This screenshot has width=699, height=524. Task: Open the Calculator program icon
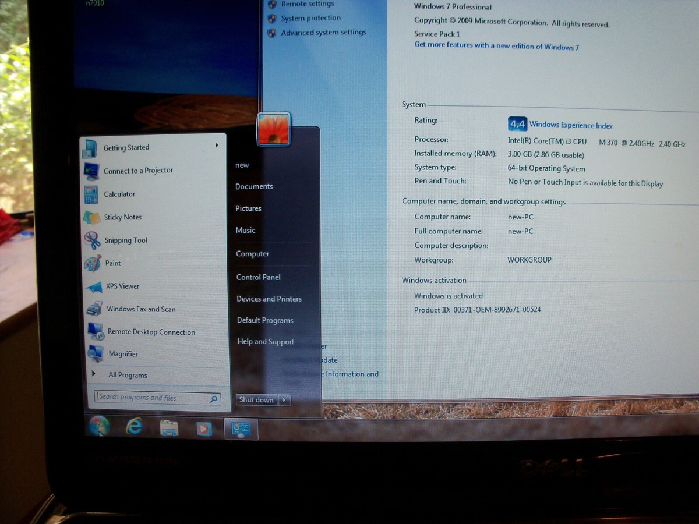91,194
